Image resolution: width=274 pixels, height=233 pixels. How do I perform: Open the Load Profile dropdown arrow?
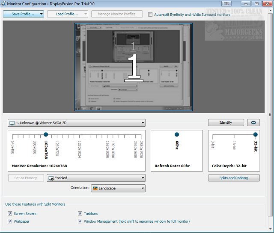[86, 14]
